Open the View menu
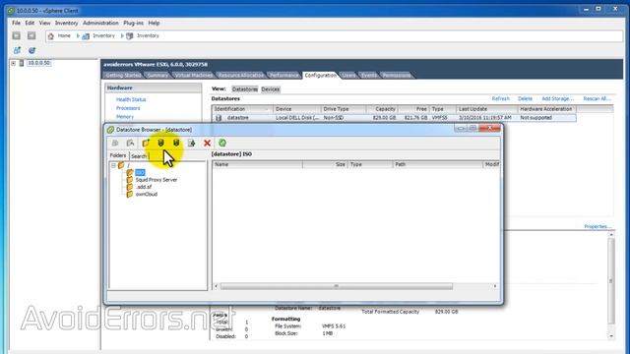The image size is (630, 354). click(x=44, y=23)
